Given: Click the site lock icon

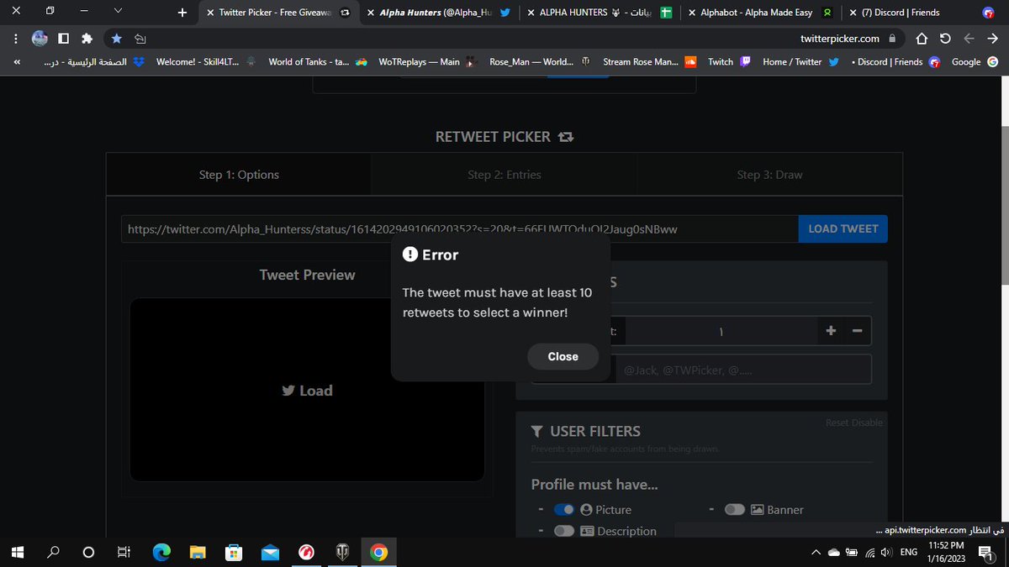Looking at the screenshot, I should click(892, 39).
